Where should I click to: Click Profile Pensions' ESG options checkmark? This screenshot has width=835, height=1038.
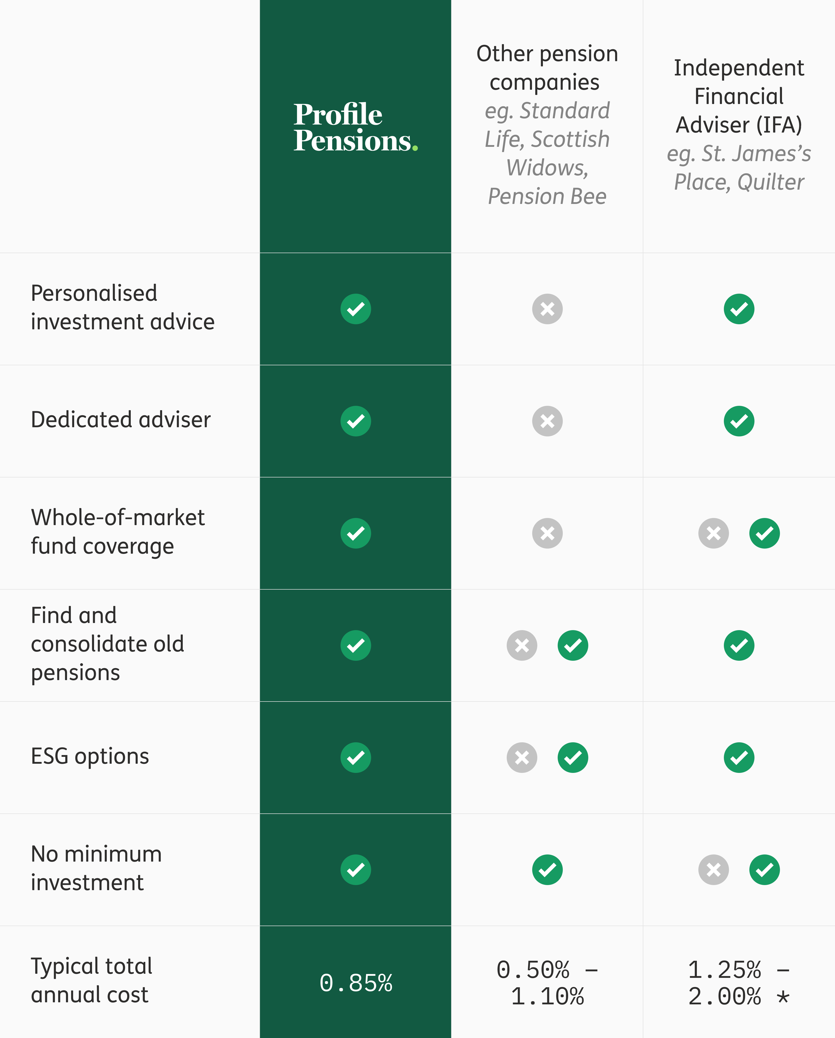coord(356,757)
